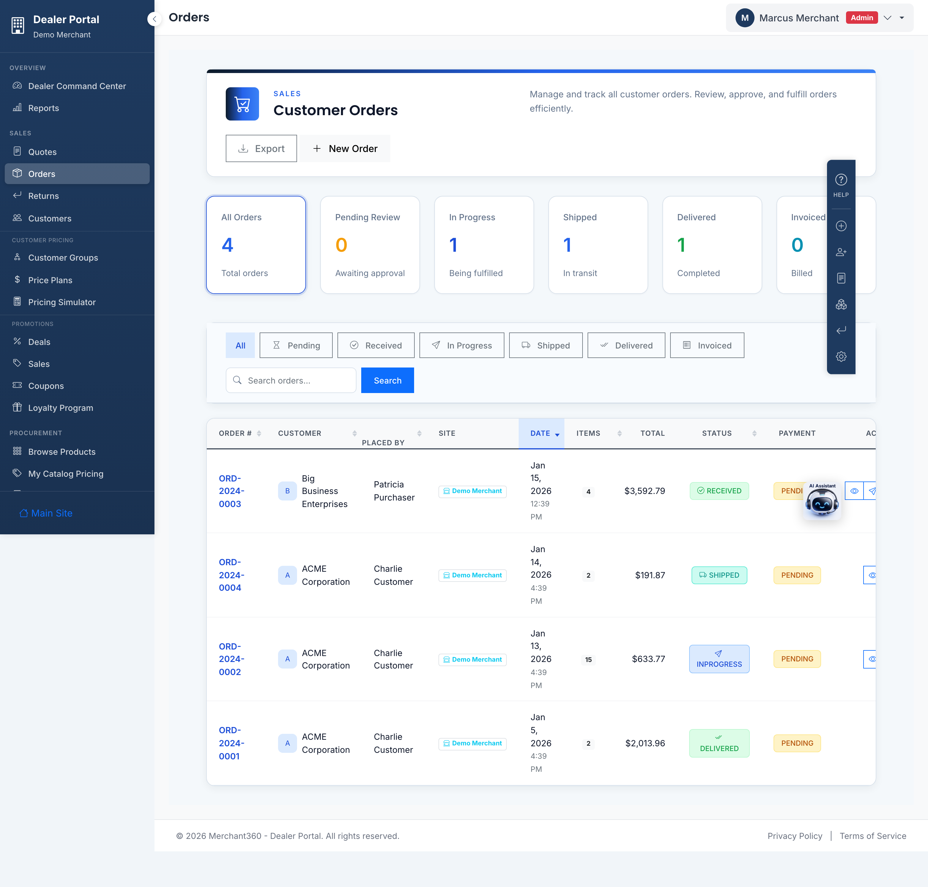
Task: Open the Help panel icon
Action: [x=841, y=185]
